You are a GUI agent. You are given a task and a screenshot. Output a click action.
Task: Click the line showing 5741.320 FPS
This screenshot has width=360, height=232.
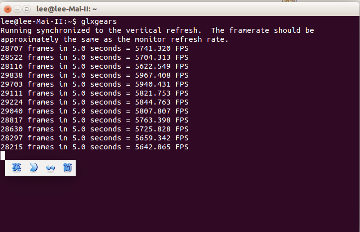pos(95,48)
